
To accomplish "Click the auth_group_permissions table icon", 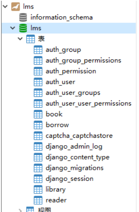I will [38, 60].
